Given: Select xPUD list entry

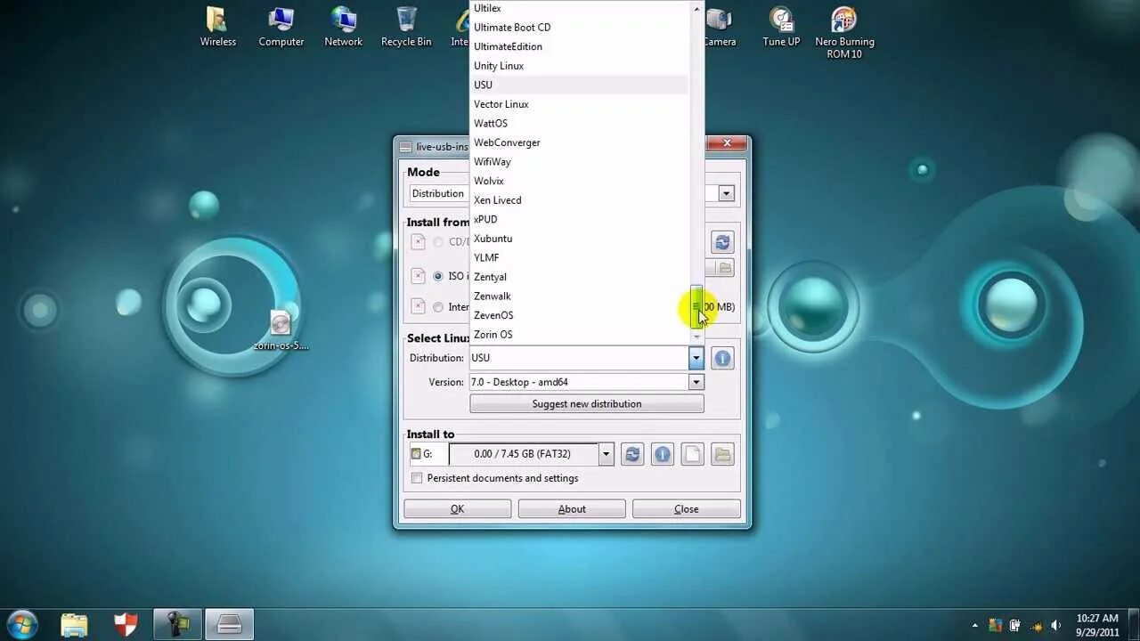Looking at the screenshot, I should coord(580,219).
